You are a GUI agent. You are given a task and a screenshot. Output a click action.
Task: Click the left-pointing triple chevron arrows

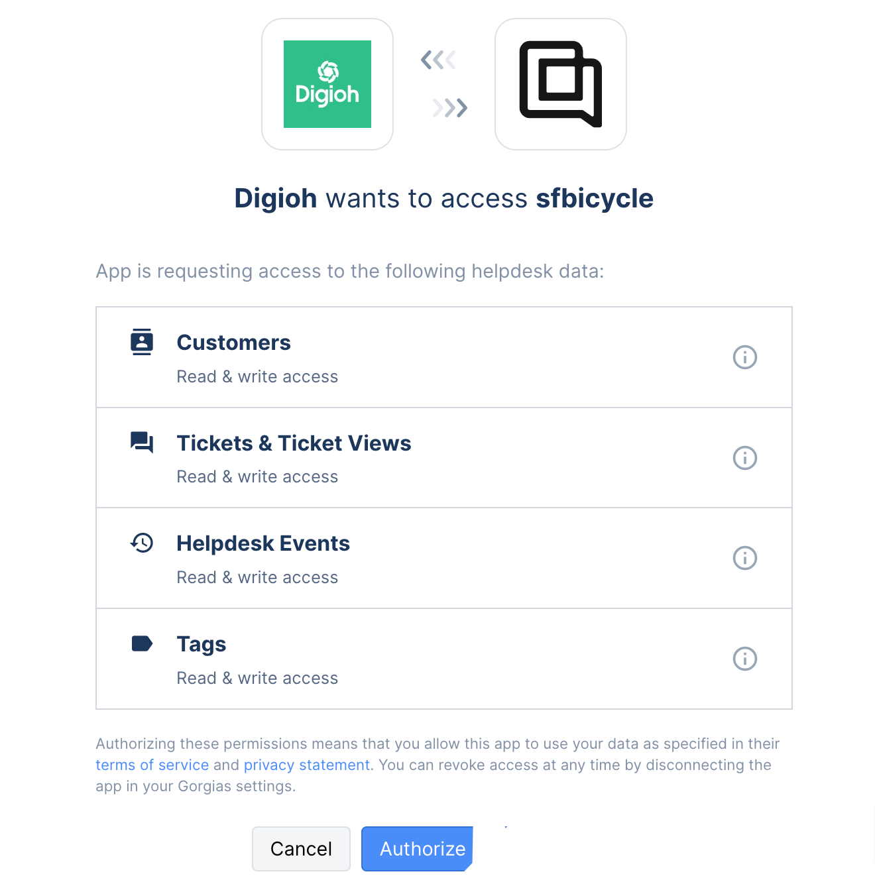[x=438, y=60]
